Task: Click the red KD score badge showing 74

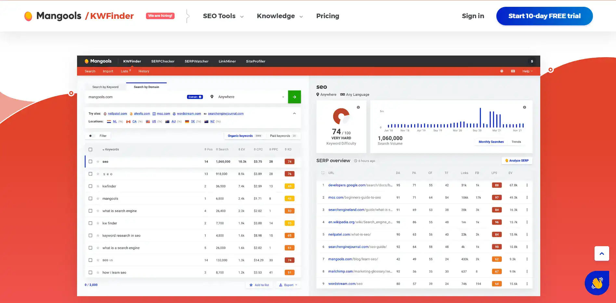Action: tap(289, 161)
